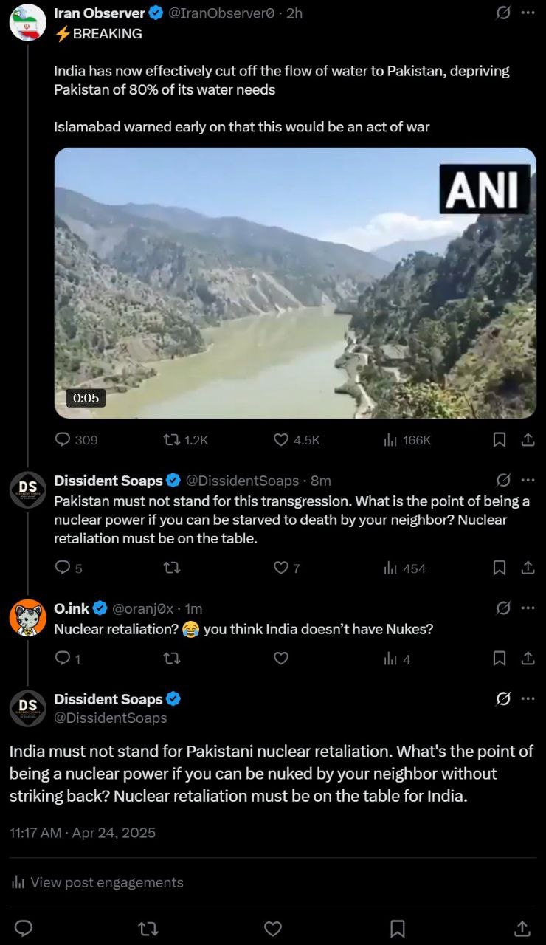Share main post using bottom share icon
The height and width of the screenshot is (945, 546).
pos(522,928)
